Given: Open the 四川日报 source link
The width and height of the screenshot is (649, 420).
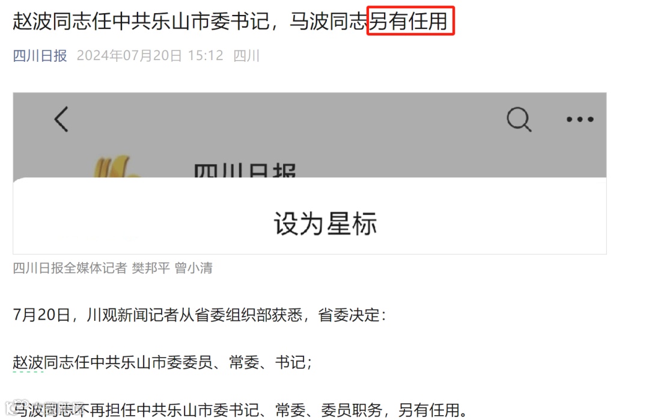Looking at the screenshot, I should [40, 55].
